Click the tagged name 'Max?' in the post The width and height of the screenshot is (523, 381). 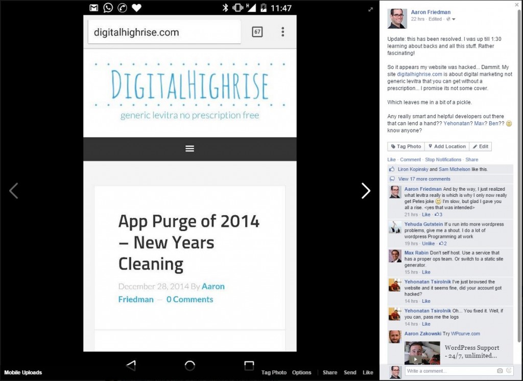pos(481,123)
